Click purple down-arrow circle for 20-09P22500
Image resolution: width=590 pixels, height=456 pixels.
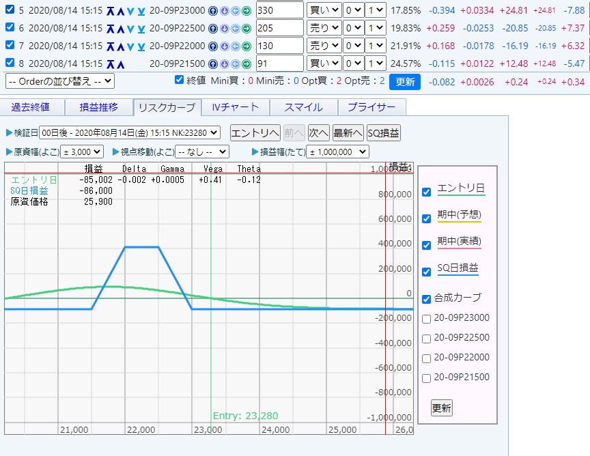pyautogui.click(x=224, y=29)
